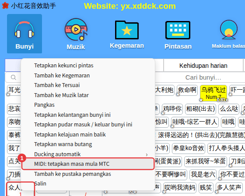Choose Tambah ke Tersuai
This screenshot has height=196, width=245.
click(x=88, y=85)
